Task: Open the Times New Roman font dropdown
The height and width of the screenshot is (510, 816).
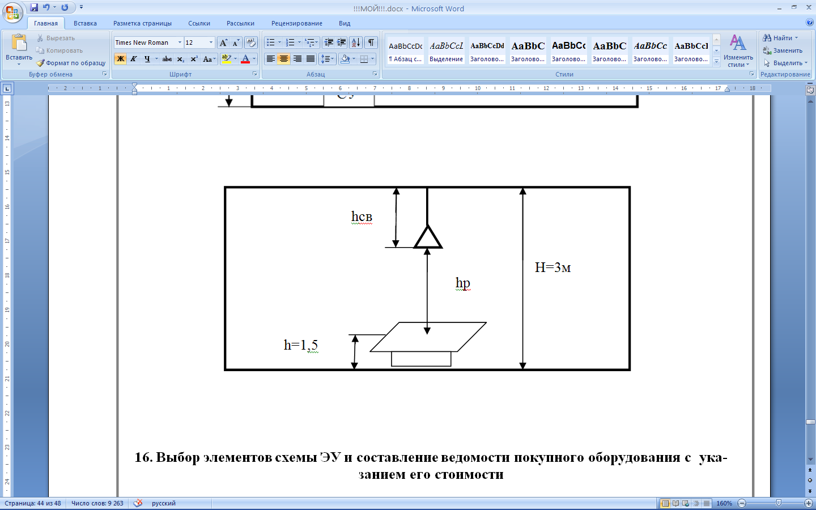Action: tap(180, 42)
